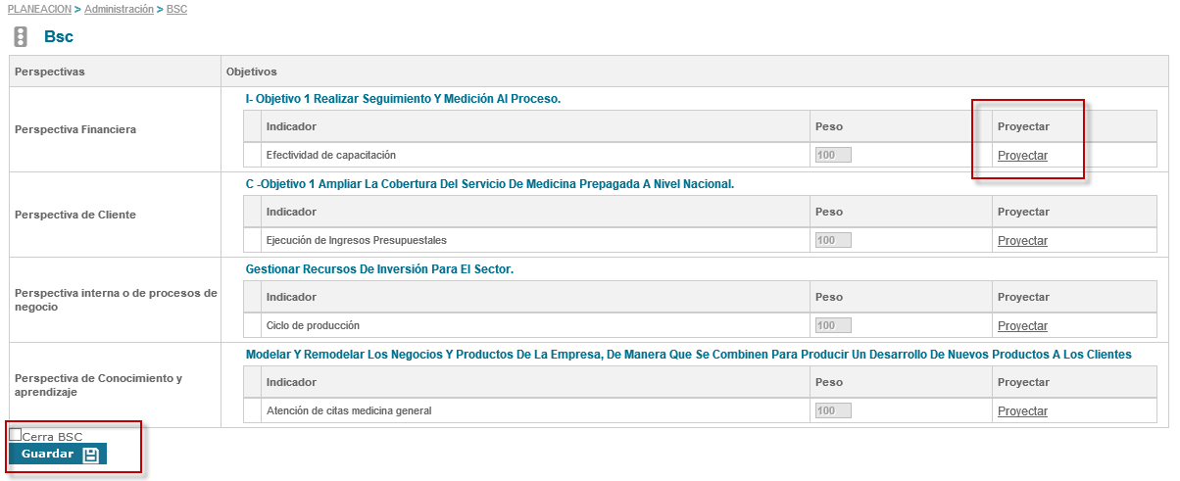Click Proyectar for Efectividad de capacitación
The image size is (1180, 481).
(1022, 156)
